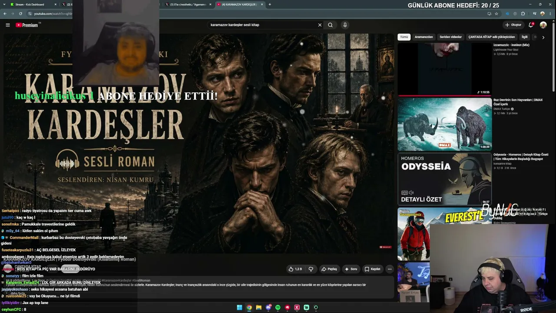Open Spotify from the taskbar

(x=278, y=308)
